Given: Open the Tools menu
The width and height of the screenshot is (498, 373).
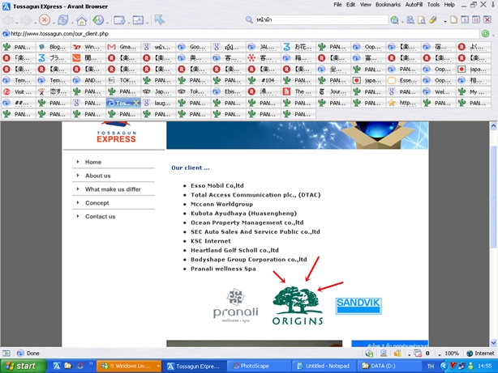Looking at the screenshot, I should coord(433,5).
